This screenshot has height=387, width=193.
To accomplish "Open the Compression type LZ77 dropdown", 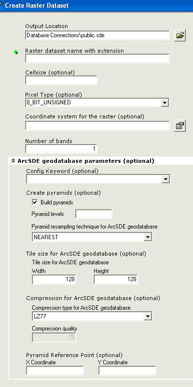I will point(147,316).
